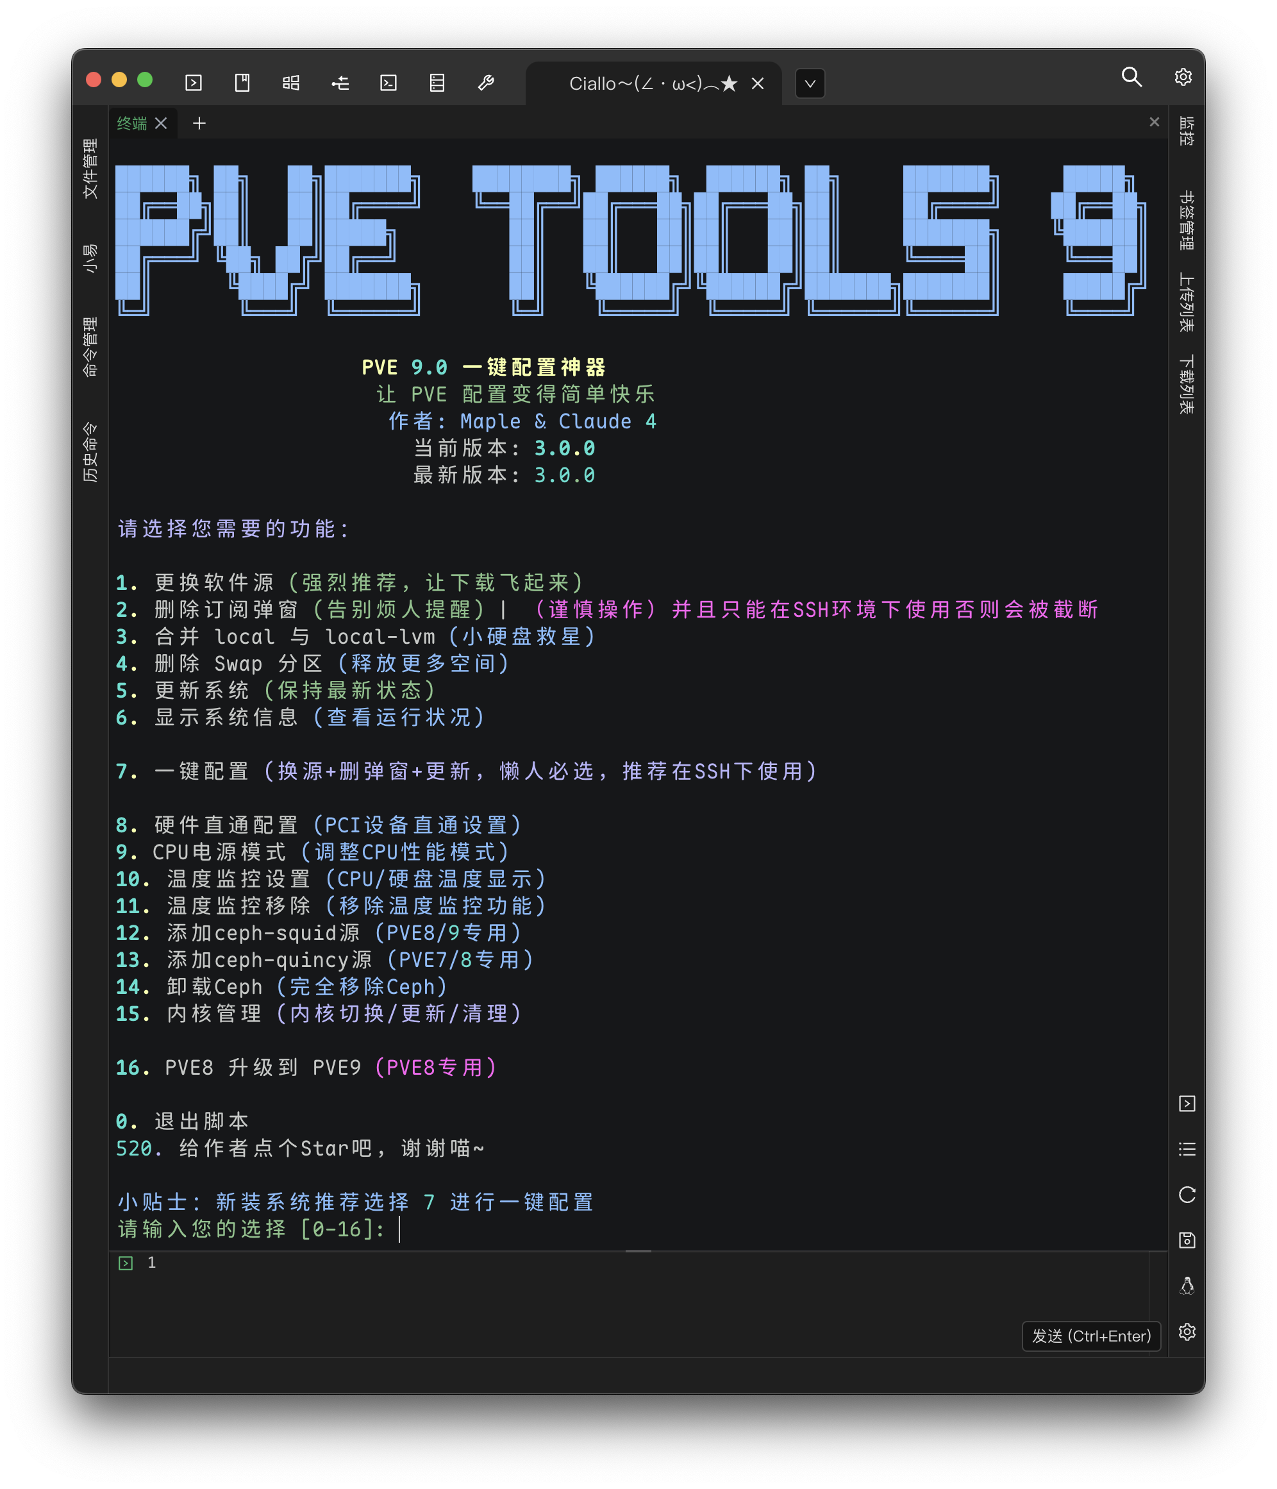Screen dimensions: 1277x1489
Task: Click the split layout icon in toolbar
Action: [291, 83]
